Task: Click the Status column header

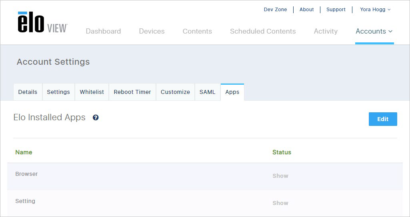Action: click(x=282, y=152)
